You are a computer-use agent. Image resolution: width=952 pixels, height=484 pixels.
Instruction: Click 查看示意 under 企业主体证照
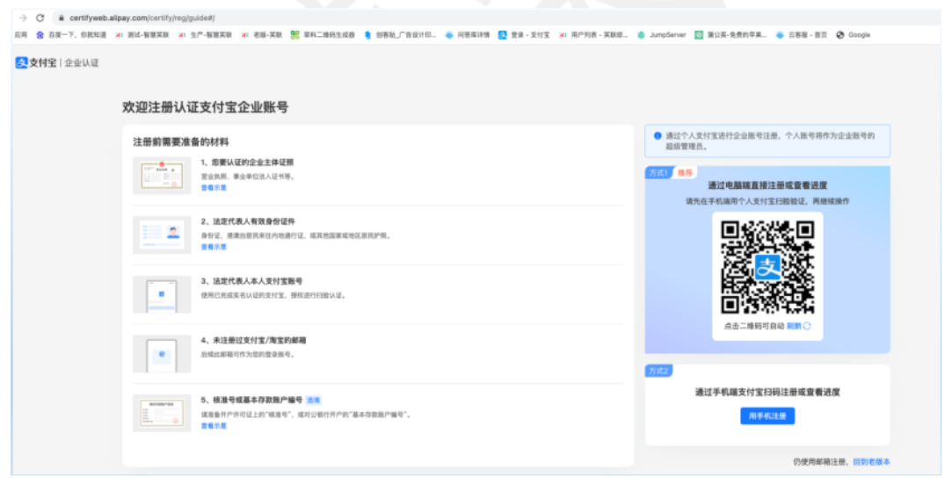(214, 188)
